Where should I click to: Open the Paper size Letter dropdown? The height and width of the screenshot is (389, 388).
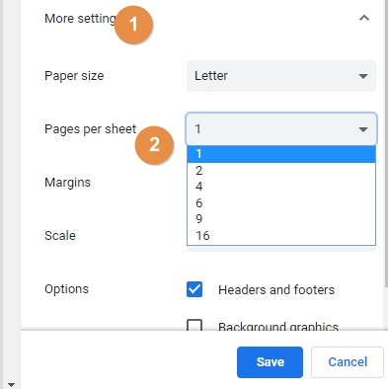[281, 76]
